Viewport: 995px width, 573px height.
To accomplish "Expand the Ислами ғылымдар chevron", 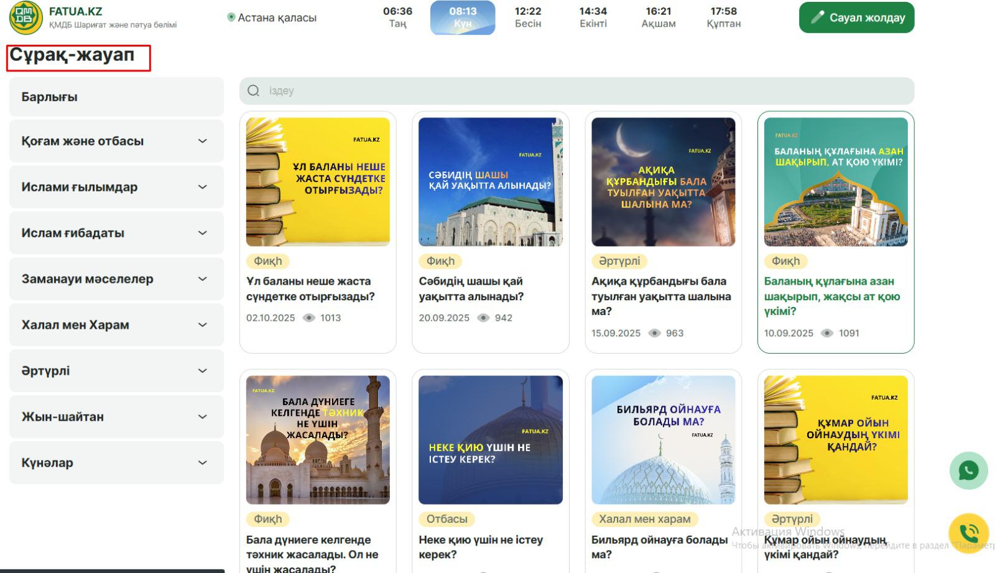I will tap(202, 187).
